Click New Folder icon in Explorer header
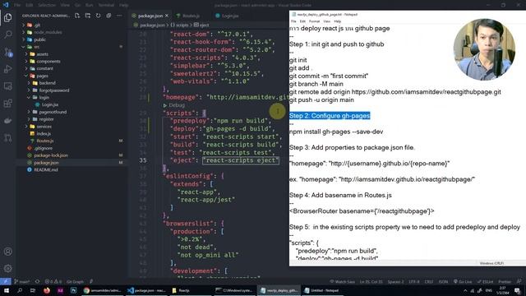Image resolution: width=526 pixels, height=296 pixels. (x=88, y=16)
